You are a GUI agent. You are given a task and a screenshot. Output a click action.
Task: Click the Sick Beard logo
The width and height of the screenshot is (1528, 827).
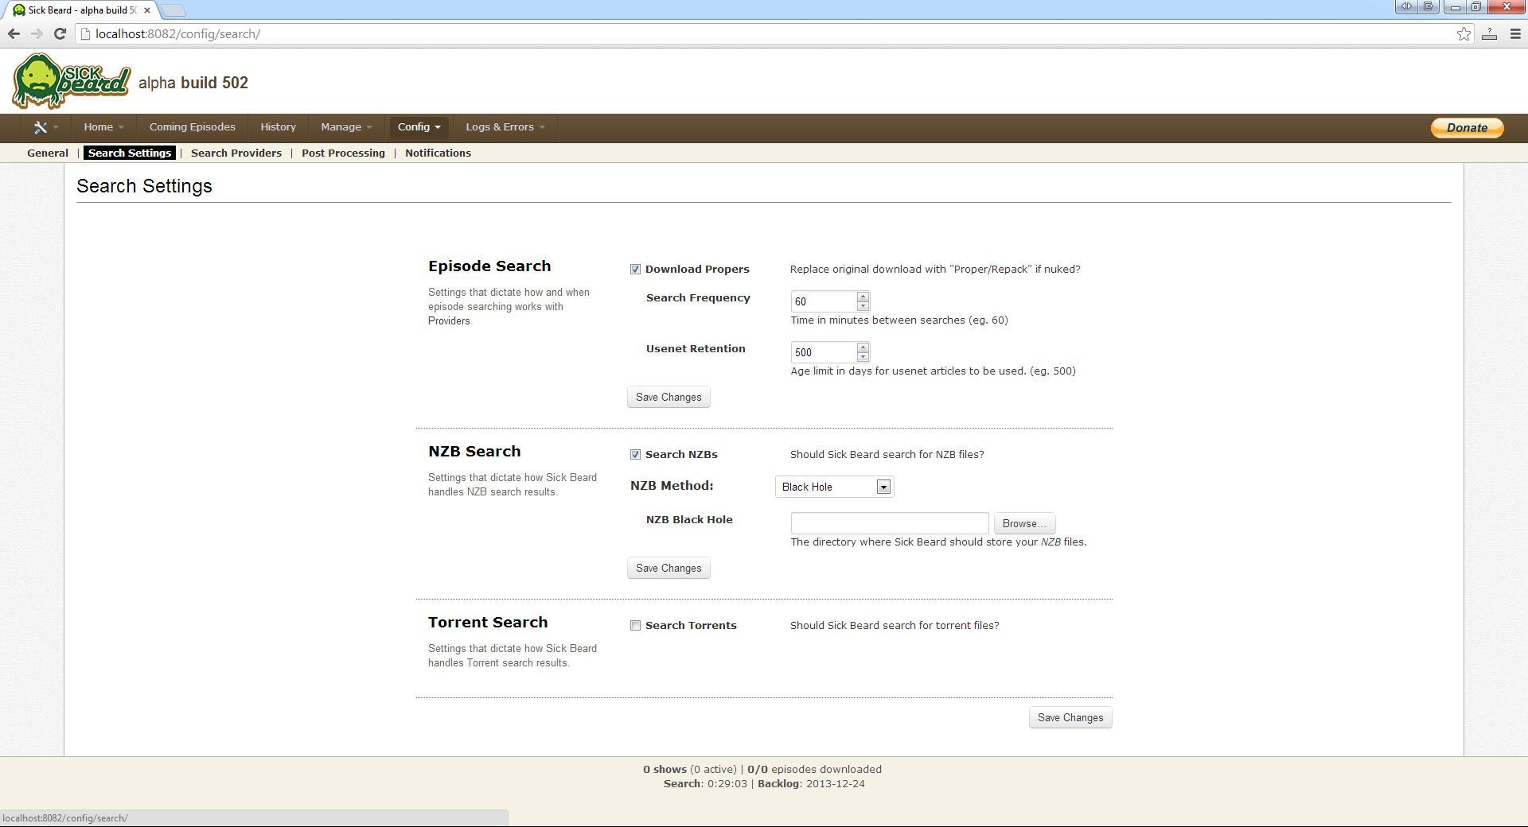(71, 81)
